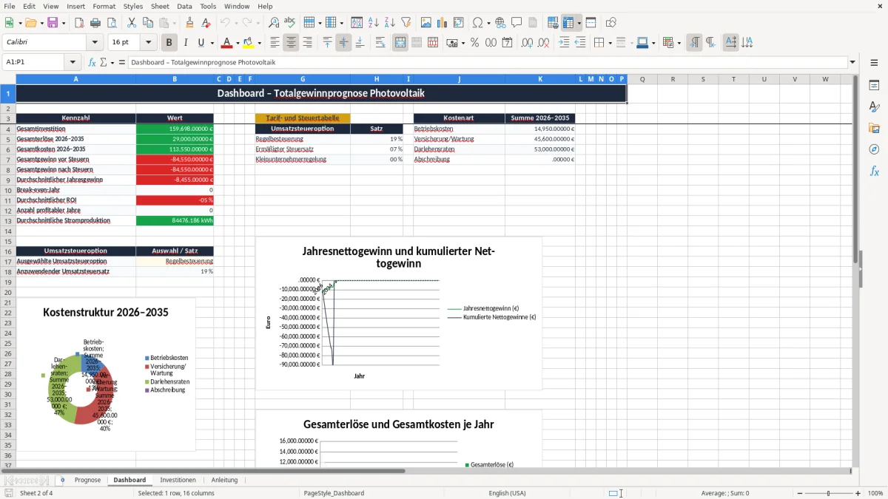Open the Format menu
The image size is (888, 499).
coord(104,6)
